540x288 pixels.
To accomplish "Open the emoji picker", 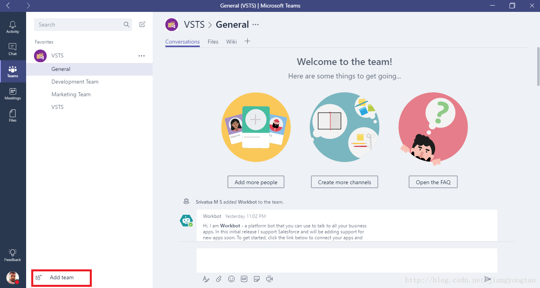I will pyautogui.click(x=231, y=279).
